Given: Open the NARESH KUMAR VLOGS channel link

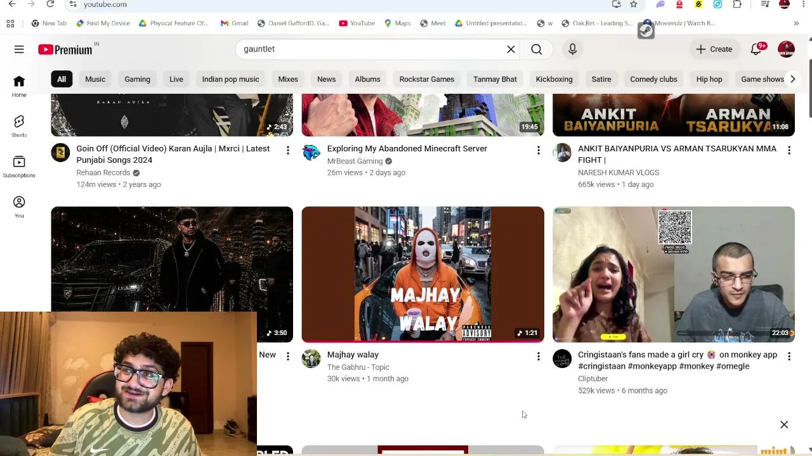Looking at the screenshot, I should click(619, 172).
